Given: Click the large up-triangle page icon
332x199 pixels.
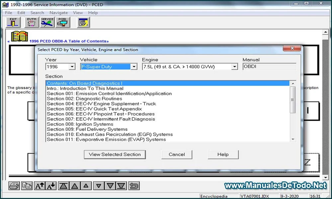Looking at the screenshot, I should pyautogui.click(x=74, y=186).
